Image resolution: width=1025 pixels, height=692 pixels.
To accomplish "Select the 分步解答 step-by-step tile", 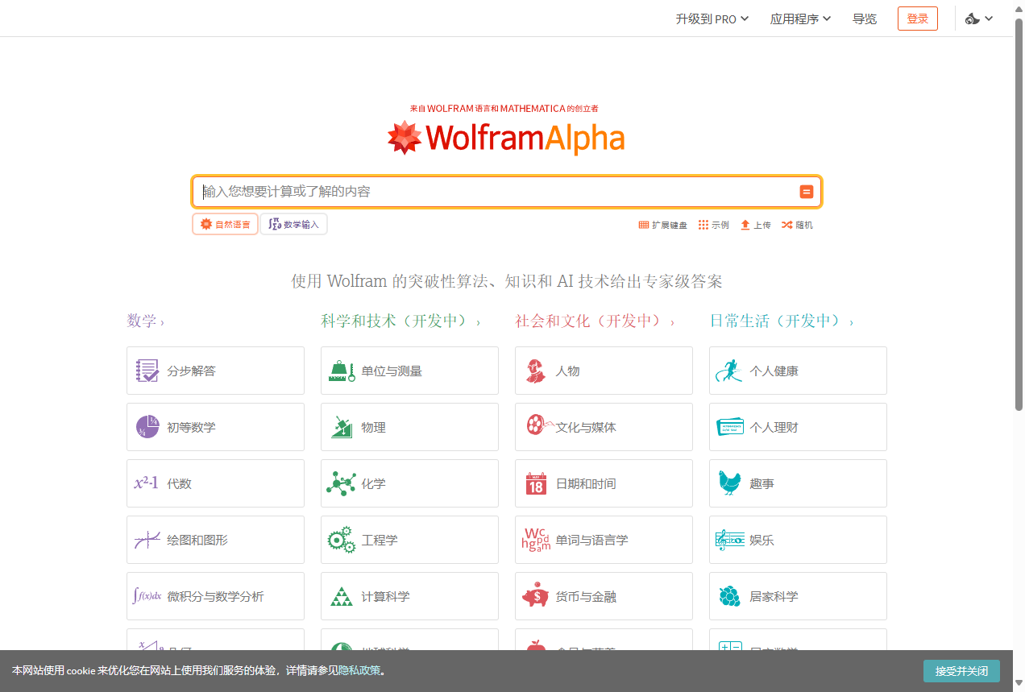I will [215, 370].
